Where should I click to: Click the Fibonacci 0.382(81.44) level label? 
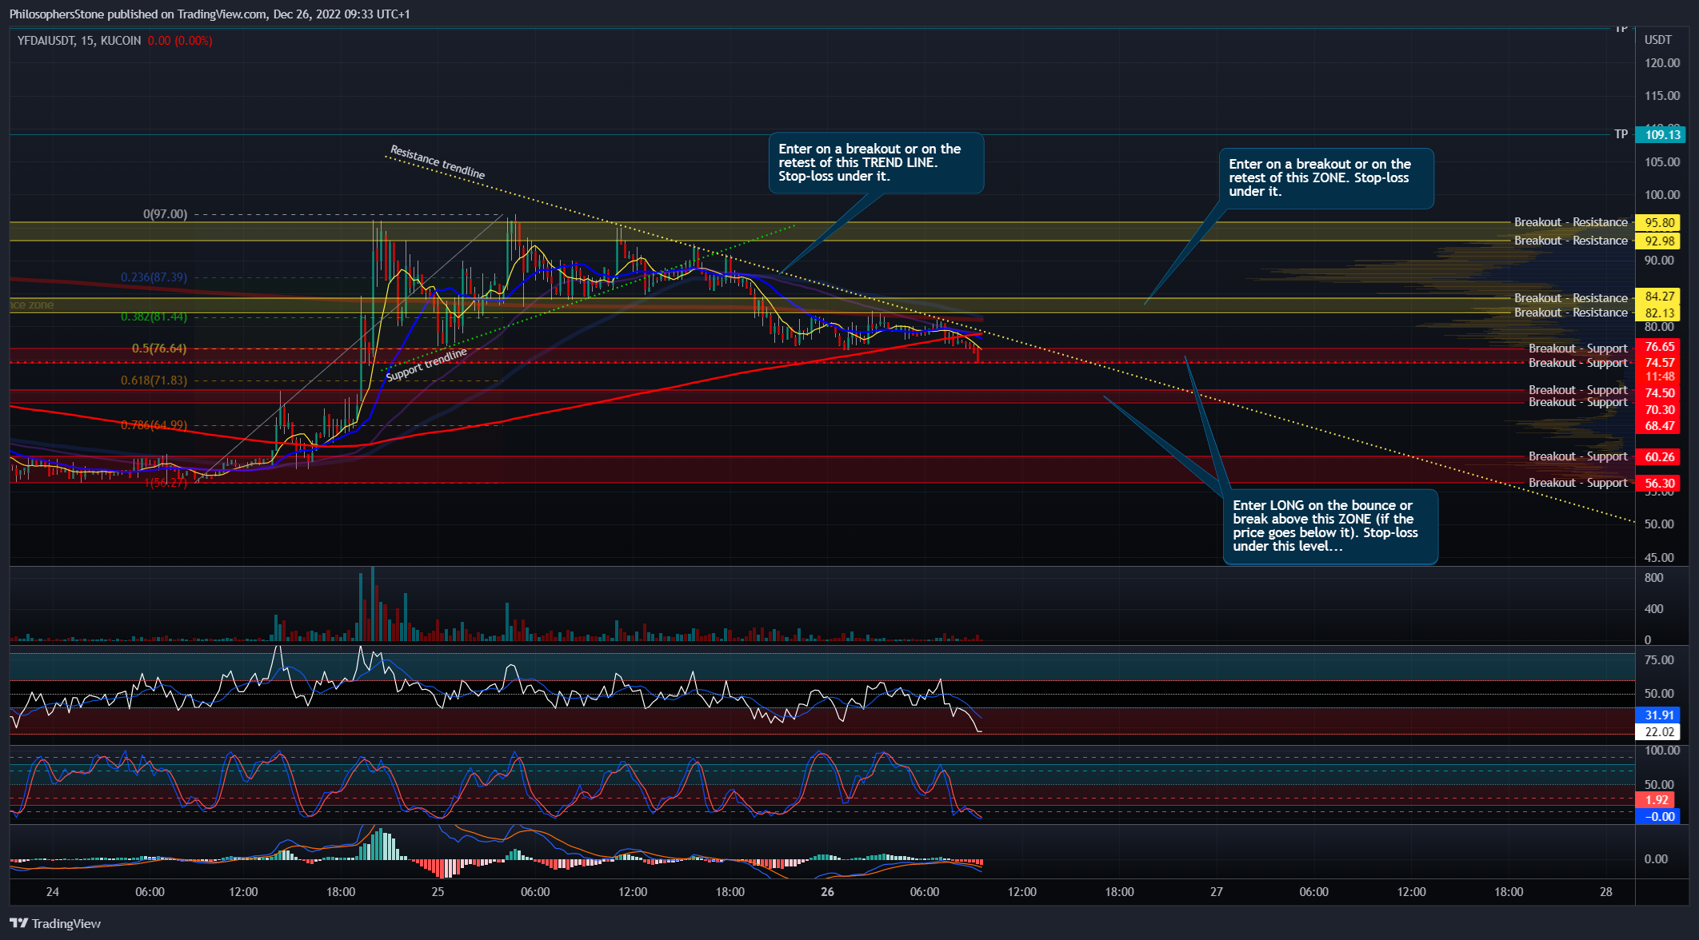[154, 317]
